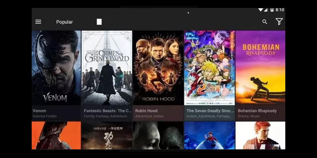The image size is (317, 158).
Task: Select the "Venom" title text
Action: (39, 111)
